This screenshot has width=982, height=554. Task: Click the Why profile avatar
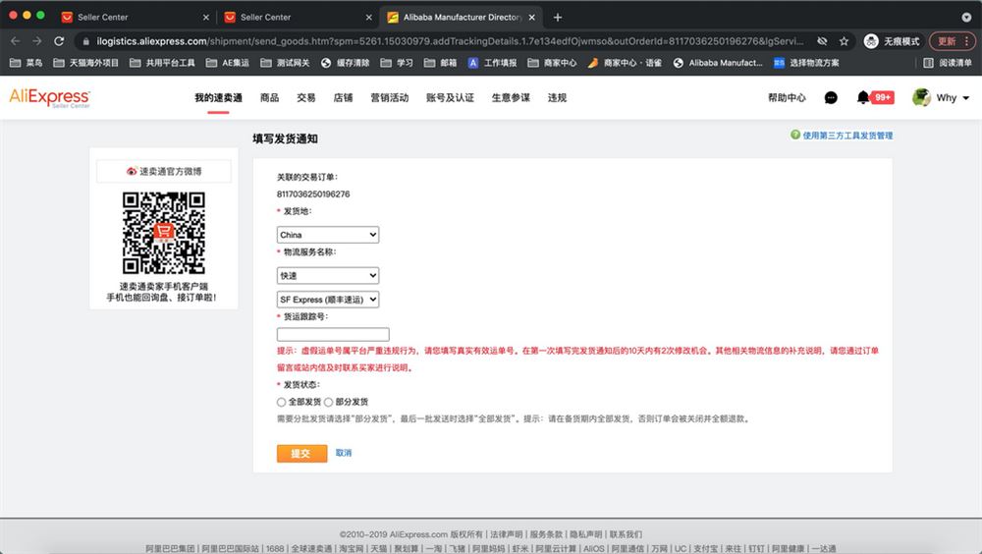pyautogui.click(x=921, y=97)
